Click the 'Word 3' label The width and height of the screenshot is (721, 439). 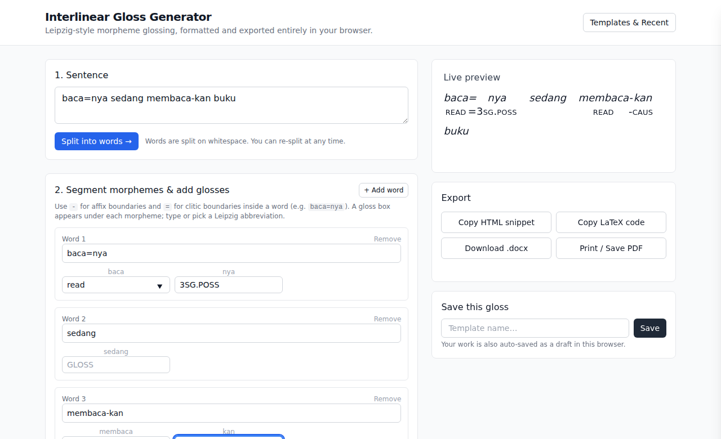[x=74, y=399]
